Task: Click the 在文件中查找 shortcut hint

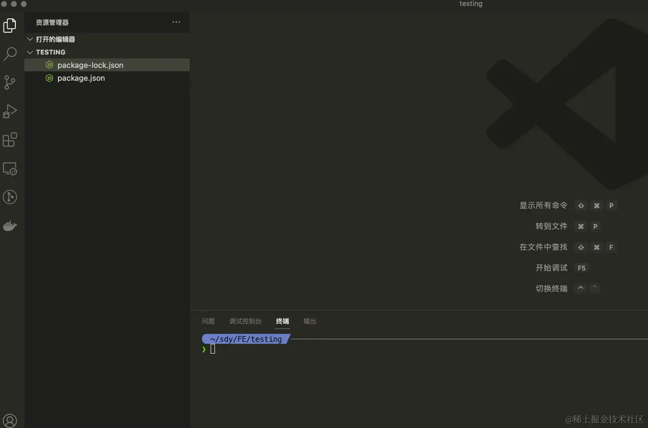Action: coord(543,247)
